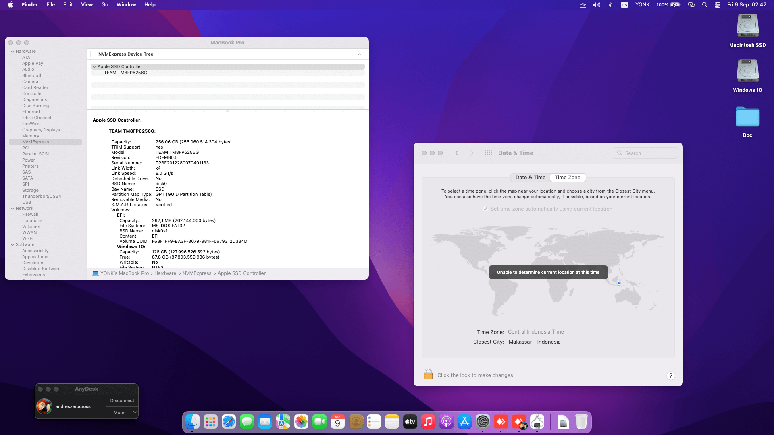The width and height of the screenshot is (774, 435).
Task: Click the lock icon to make changes
Action: (x=428, y=374)
